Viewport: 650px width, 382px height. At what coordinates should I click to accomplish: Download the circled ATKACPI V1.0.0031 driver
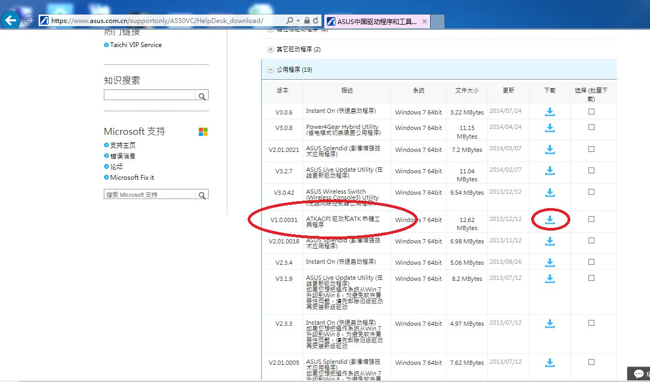pos(549,219)
